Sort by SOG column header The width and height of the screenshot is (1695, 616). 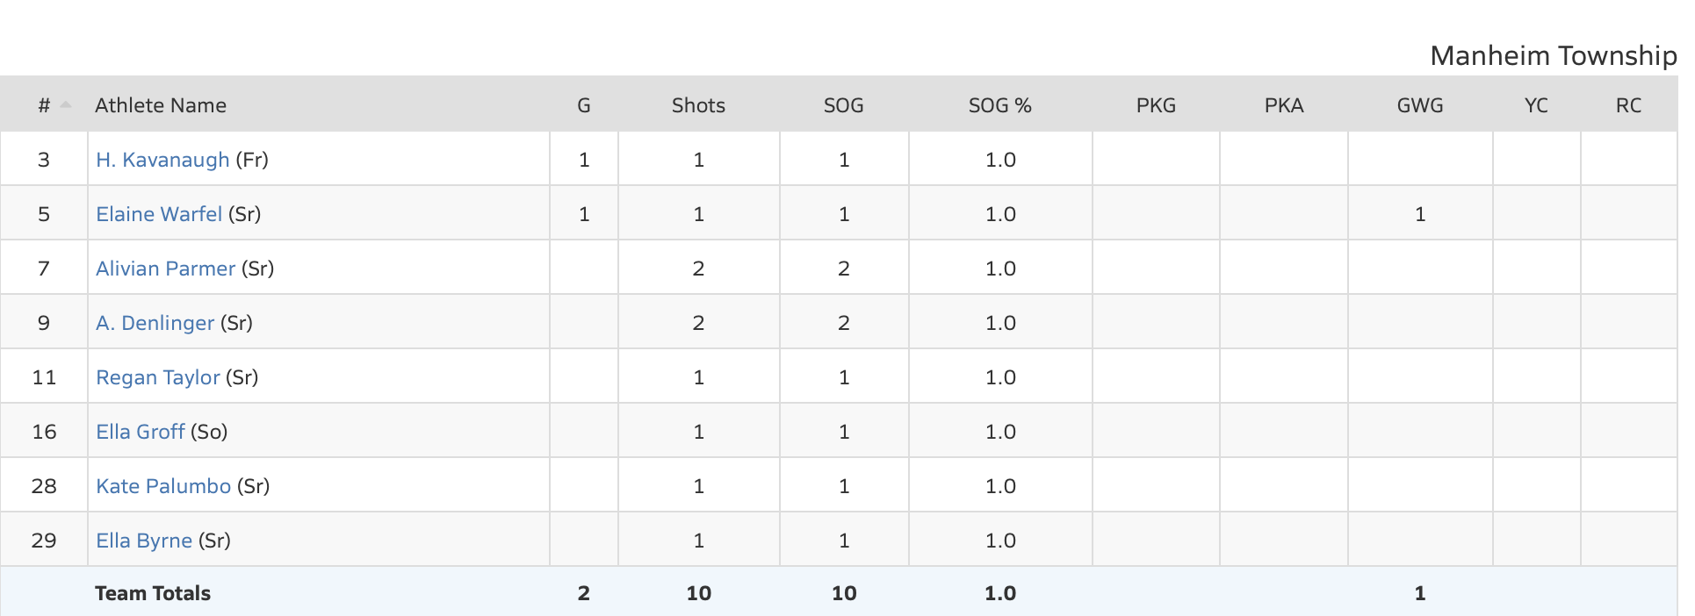click(x=843, y=105)
